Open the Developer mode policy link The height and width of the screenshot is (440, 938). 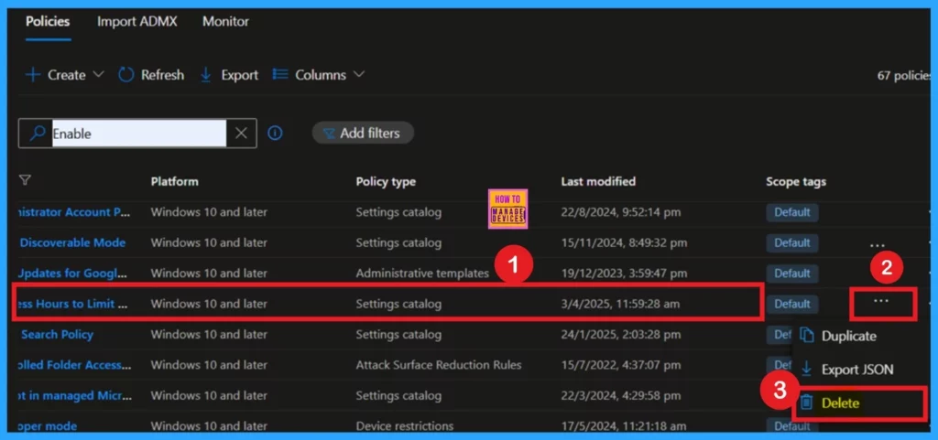pos(48,426)
